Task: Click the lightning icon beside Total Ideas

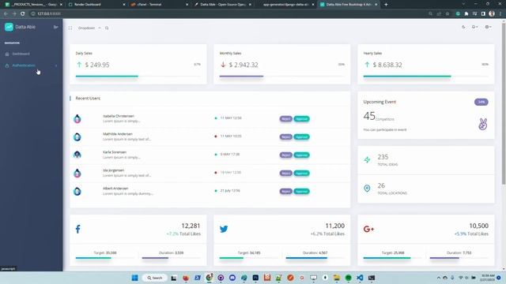Action: coord(367,159)
